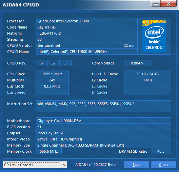Open the CPU core selector dropdown arrow
The height and width of the screenshot is (172, 179).
coord(64,165)
